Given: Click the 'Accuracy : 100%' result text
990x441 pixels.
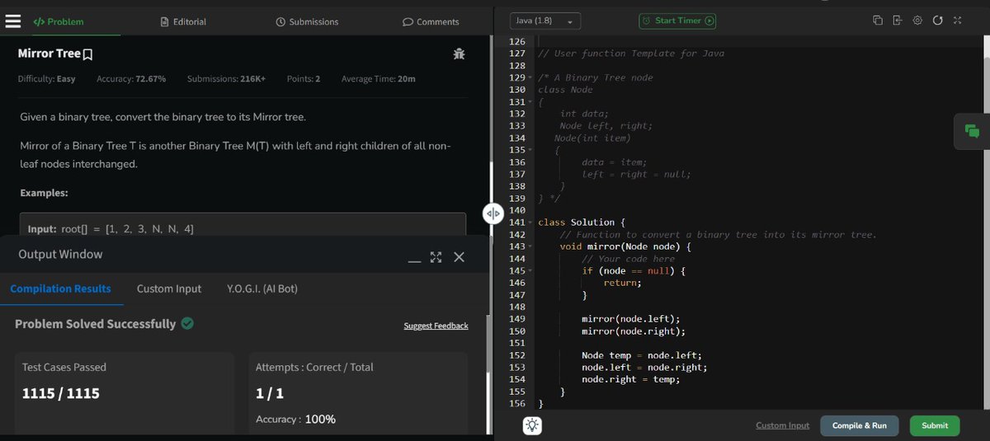Looking at the screenshot, I should [295, 419].
